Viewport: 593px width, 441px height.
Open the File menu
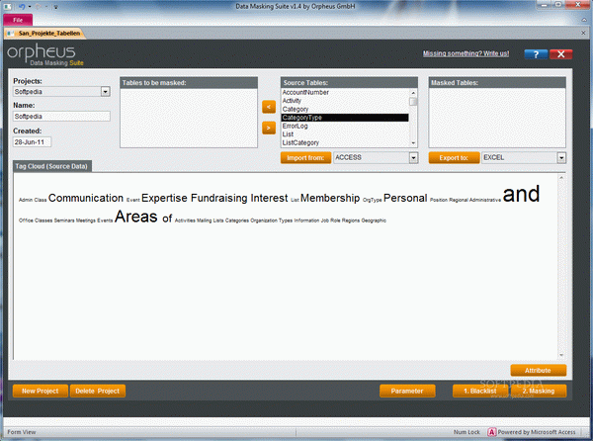point(18,20)
